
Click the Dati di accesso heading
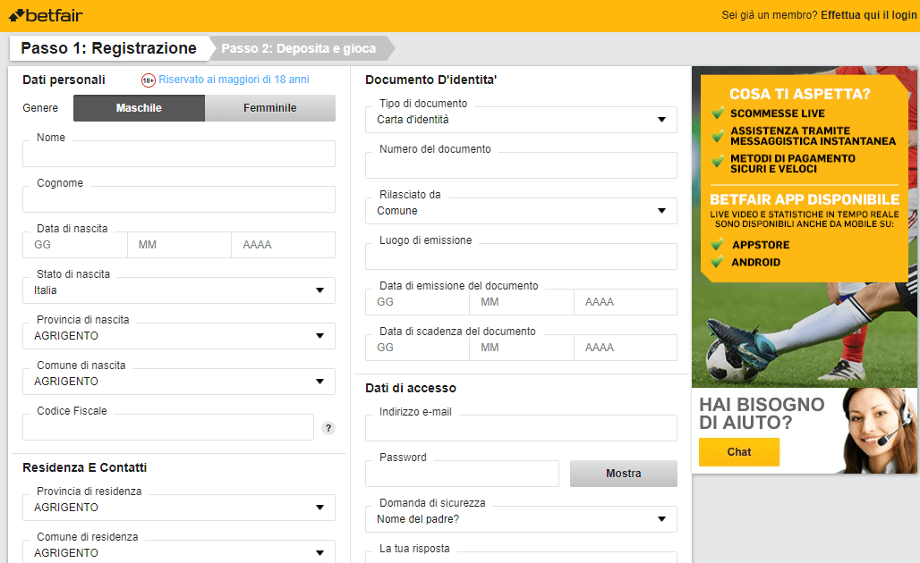[x=411, y=388]
